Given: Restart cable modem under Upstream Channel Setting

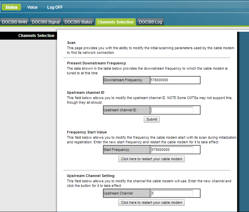Looking at the screenshot, I should coord(151,202).
